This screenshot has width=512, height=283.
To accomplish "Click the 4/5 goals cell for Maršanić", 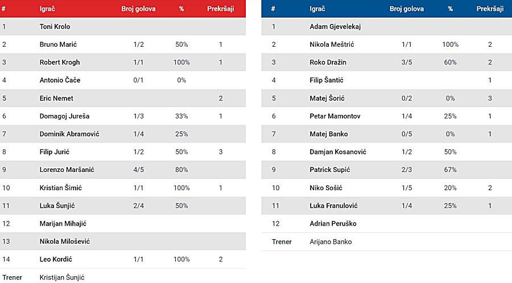I will [x=138, y=170].
